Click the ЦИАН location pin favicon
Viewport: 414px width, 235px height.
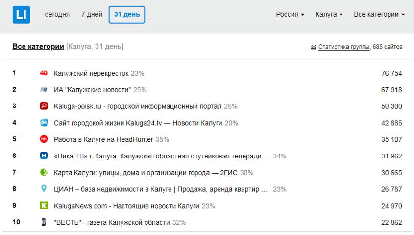click(x=43, y=189)
